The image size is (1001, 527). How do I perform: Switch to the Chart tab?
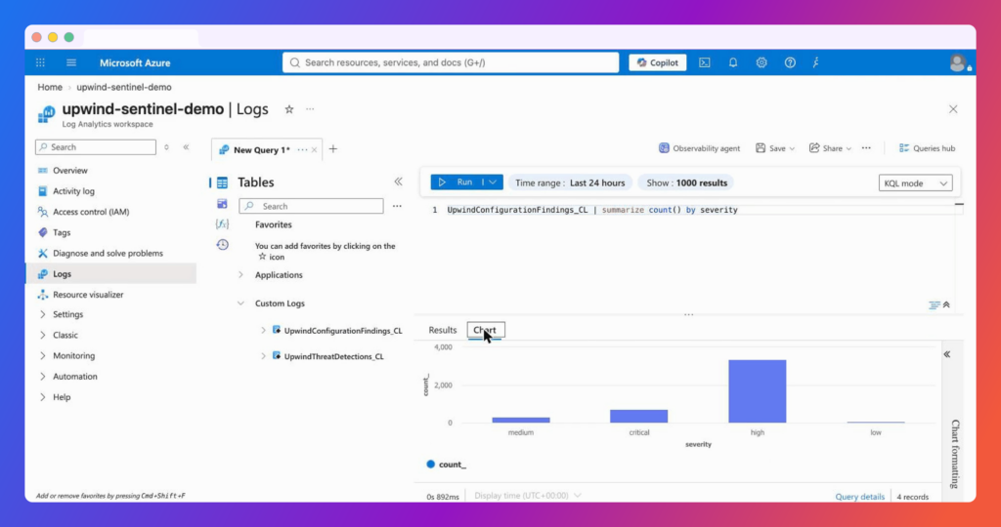tap(485, 330)
